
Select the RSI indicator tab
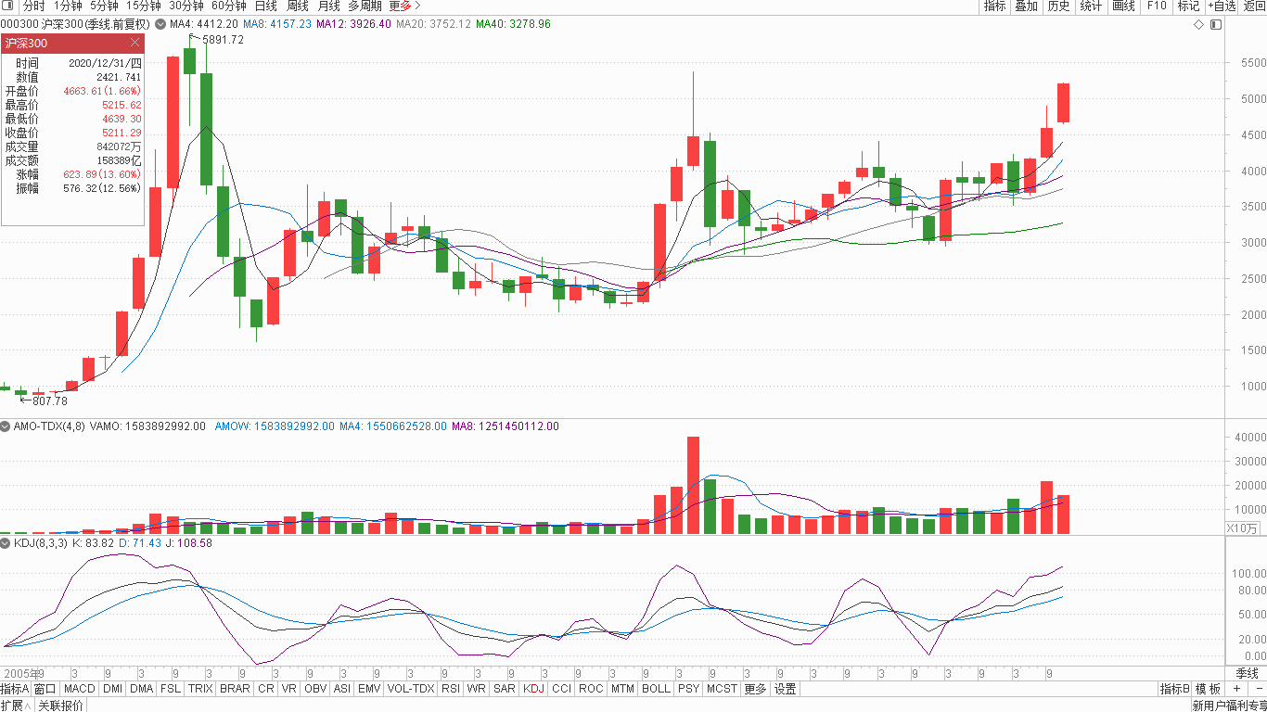(x=451, y=689)
